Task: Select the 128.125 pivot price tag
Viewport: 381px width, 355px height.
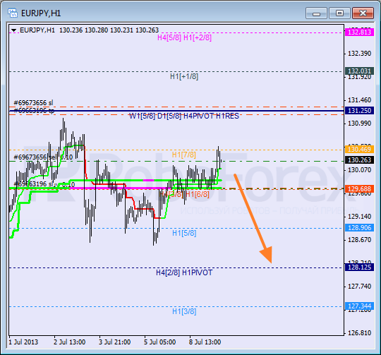Action: click(x=359, y=267)
